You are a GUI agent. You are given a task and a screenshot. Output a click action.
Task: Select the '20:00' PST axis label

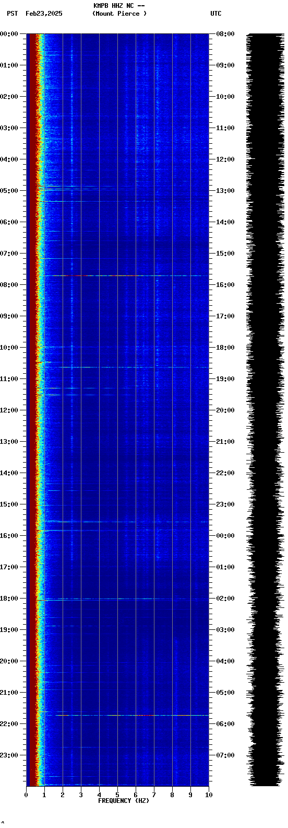9,661
